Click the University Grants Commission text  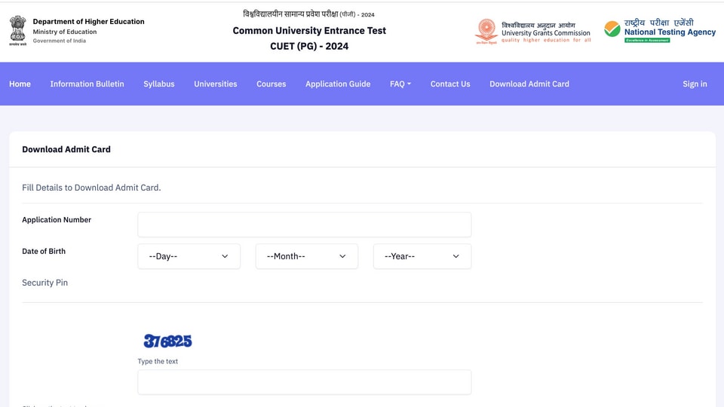point(546,33)
